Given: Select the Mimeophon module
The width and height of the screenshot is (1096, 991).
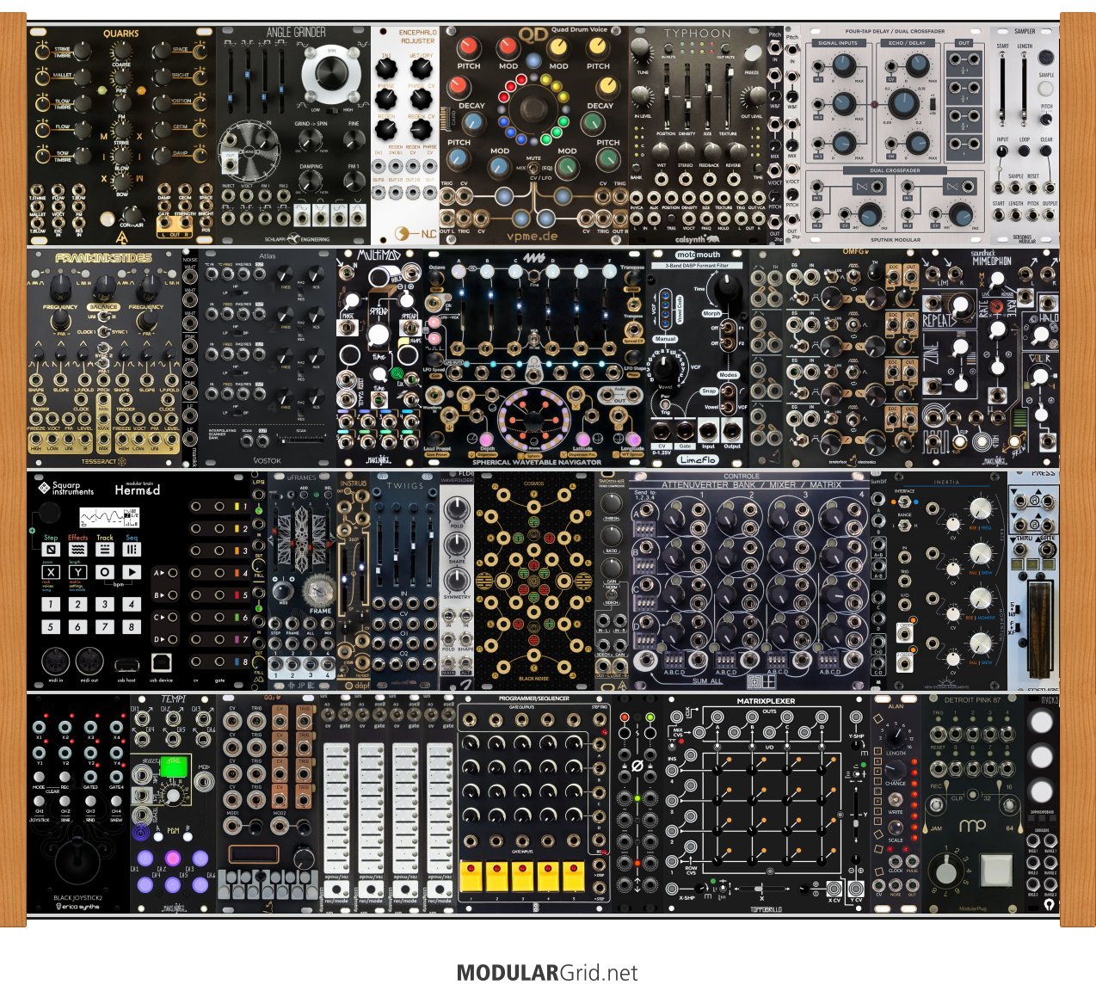Looking at the screenshot, I should 990,359.
